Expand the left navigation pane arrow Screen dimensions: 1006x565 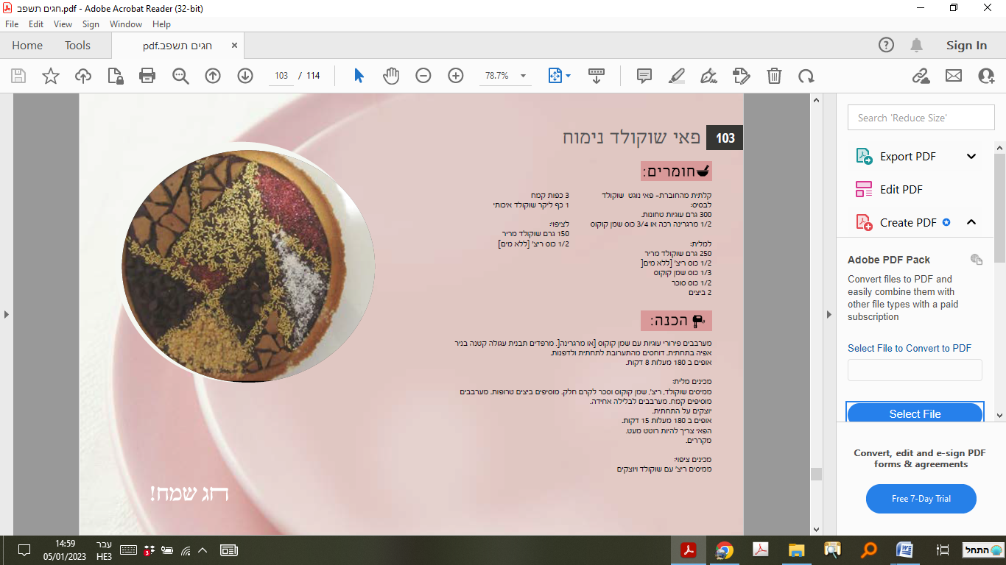coord(7,315)
